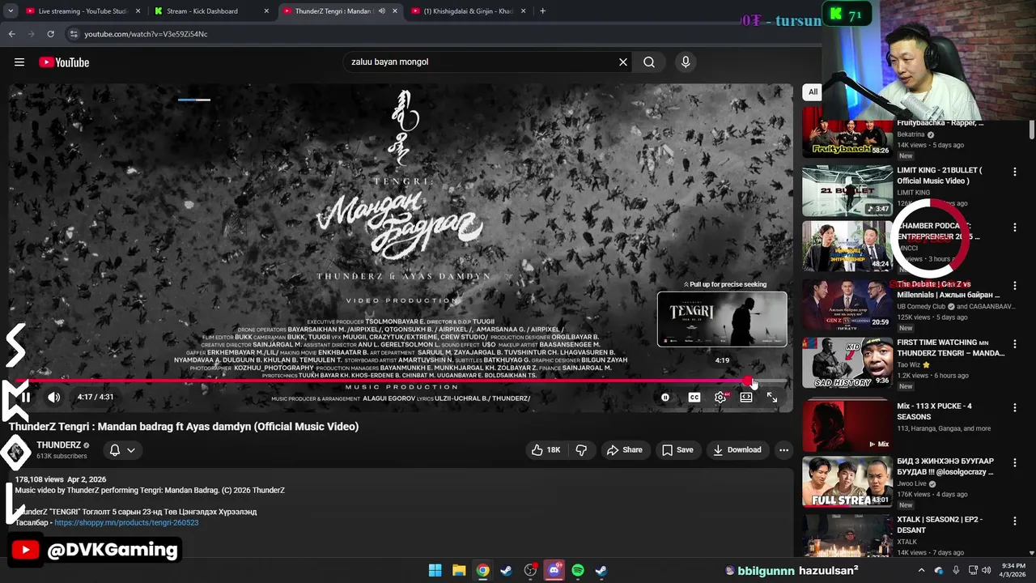
Task: Pause the video playback
Action: [x=25, y=397]
